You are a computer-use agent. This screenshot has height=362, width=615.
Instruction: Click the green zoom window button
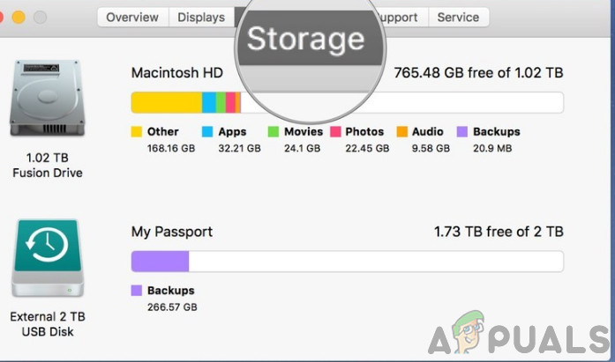[62, 18]
